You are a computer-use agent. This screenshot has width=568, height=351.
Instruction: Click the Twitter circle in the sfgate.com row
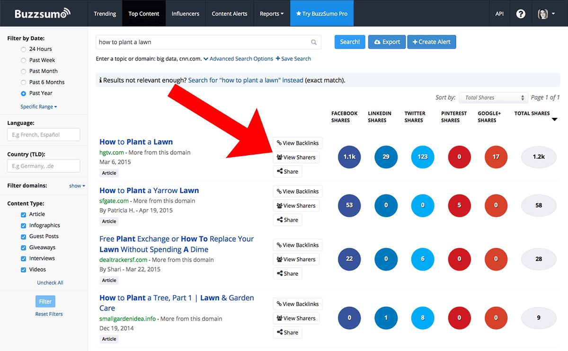tap(423, 205)
